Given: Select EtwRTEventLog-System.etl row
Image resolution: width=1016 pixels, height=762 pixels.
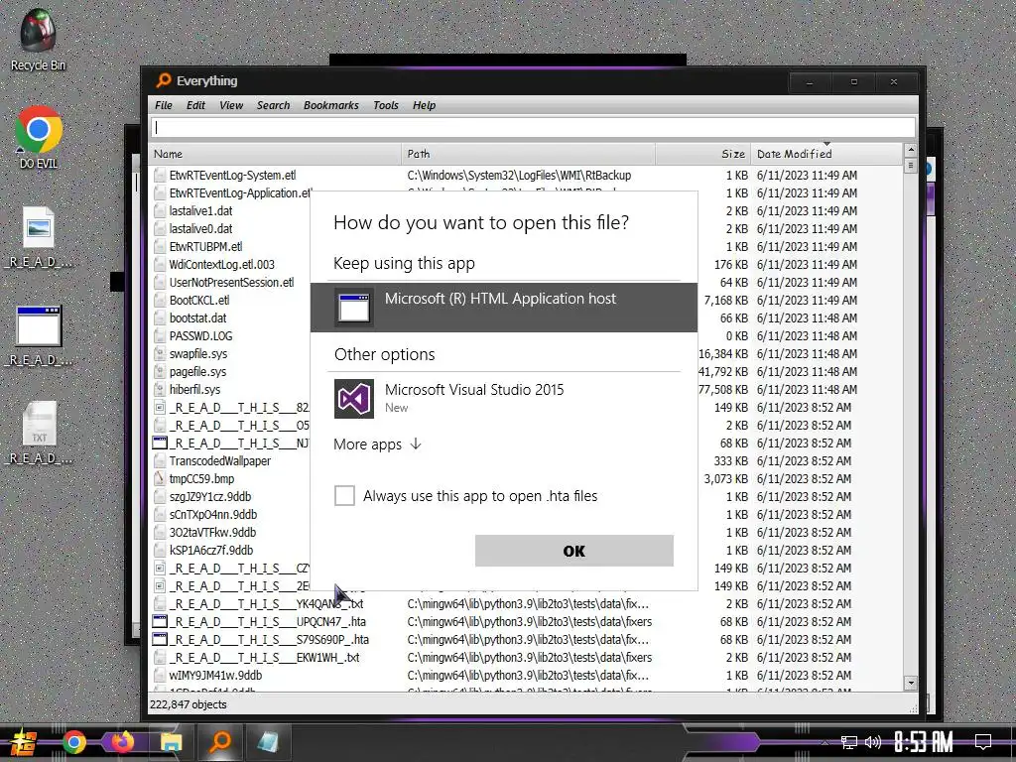Looking at the screenshot, I should pos(526,175).
